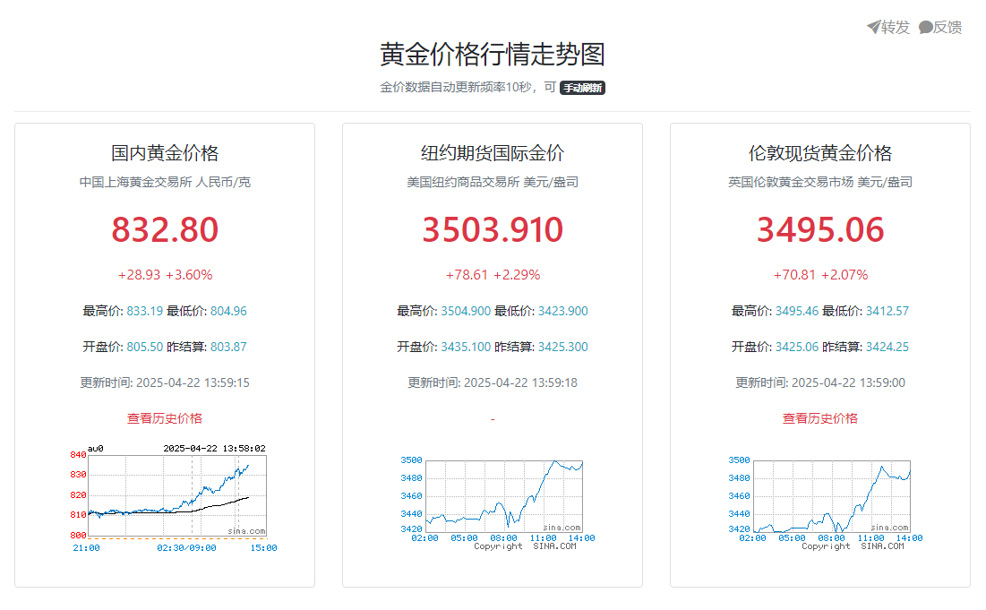The height and width of the screenshot is (610, 986).
Task: Click the 最低价 value 3412.57
Action: pos(887,311)
